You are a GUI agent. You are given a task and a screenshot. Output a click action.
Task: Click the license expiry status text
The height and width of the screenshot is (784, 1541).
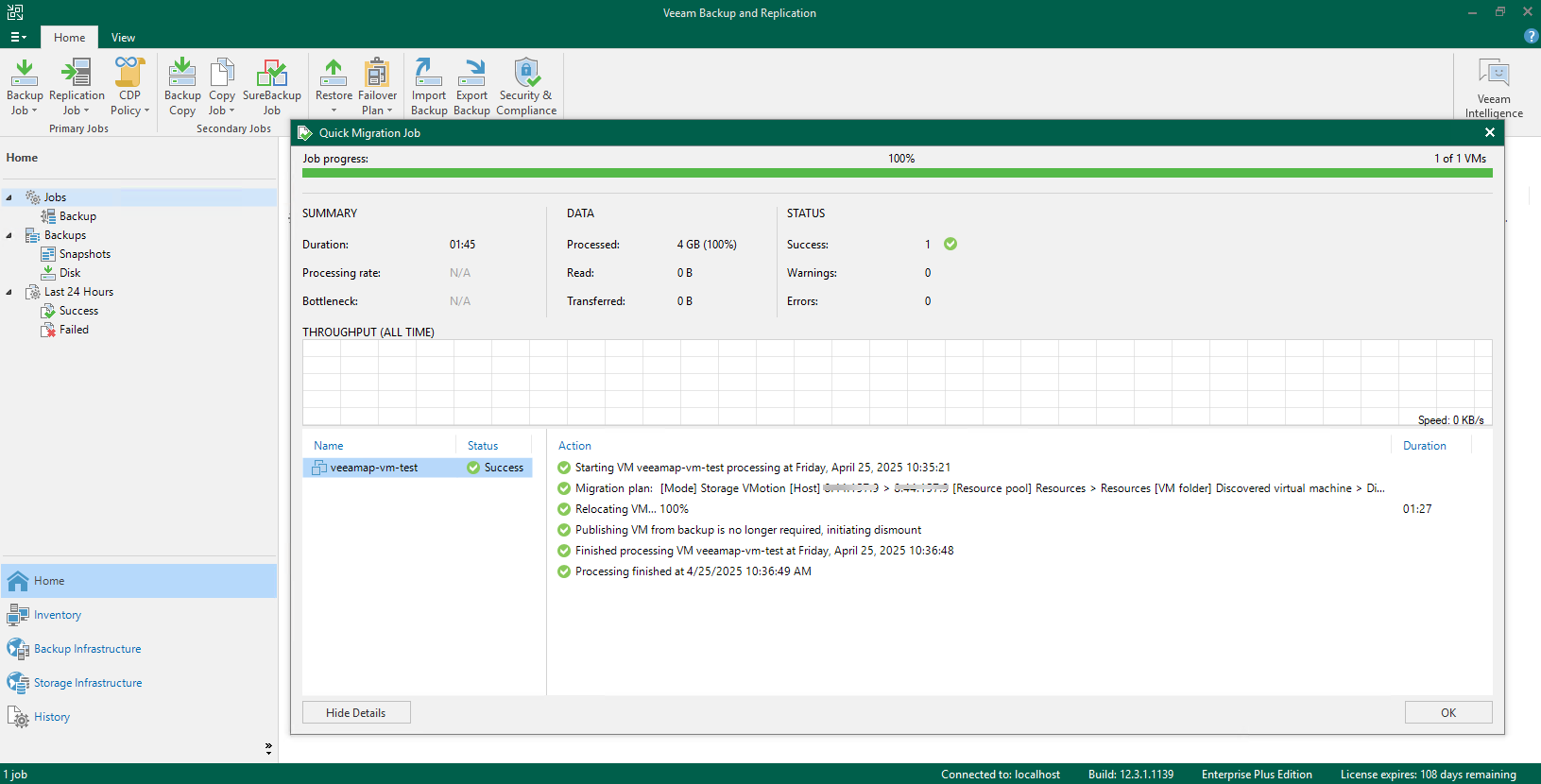[x=1429, y=775]
